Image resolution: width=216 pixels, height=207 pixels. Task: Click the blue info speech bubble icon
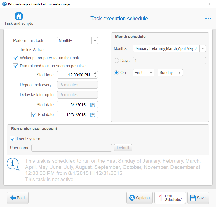click(13, 164)
